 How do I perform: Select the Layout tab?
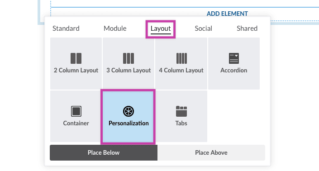pos(161,28)
